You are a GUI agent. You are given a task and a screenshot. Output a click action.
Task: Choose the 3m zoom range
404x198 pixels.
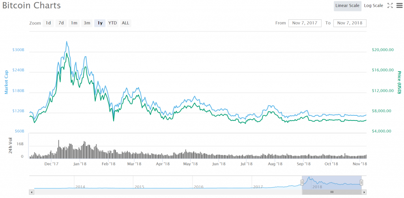(87, 23)
